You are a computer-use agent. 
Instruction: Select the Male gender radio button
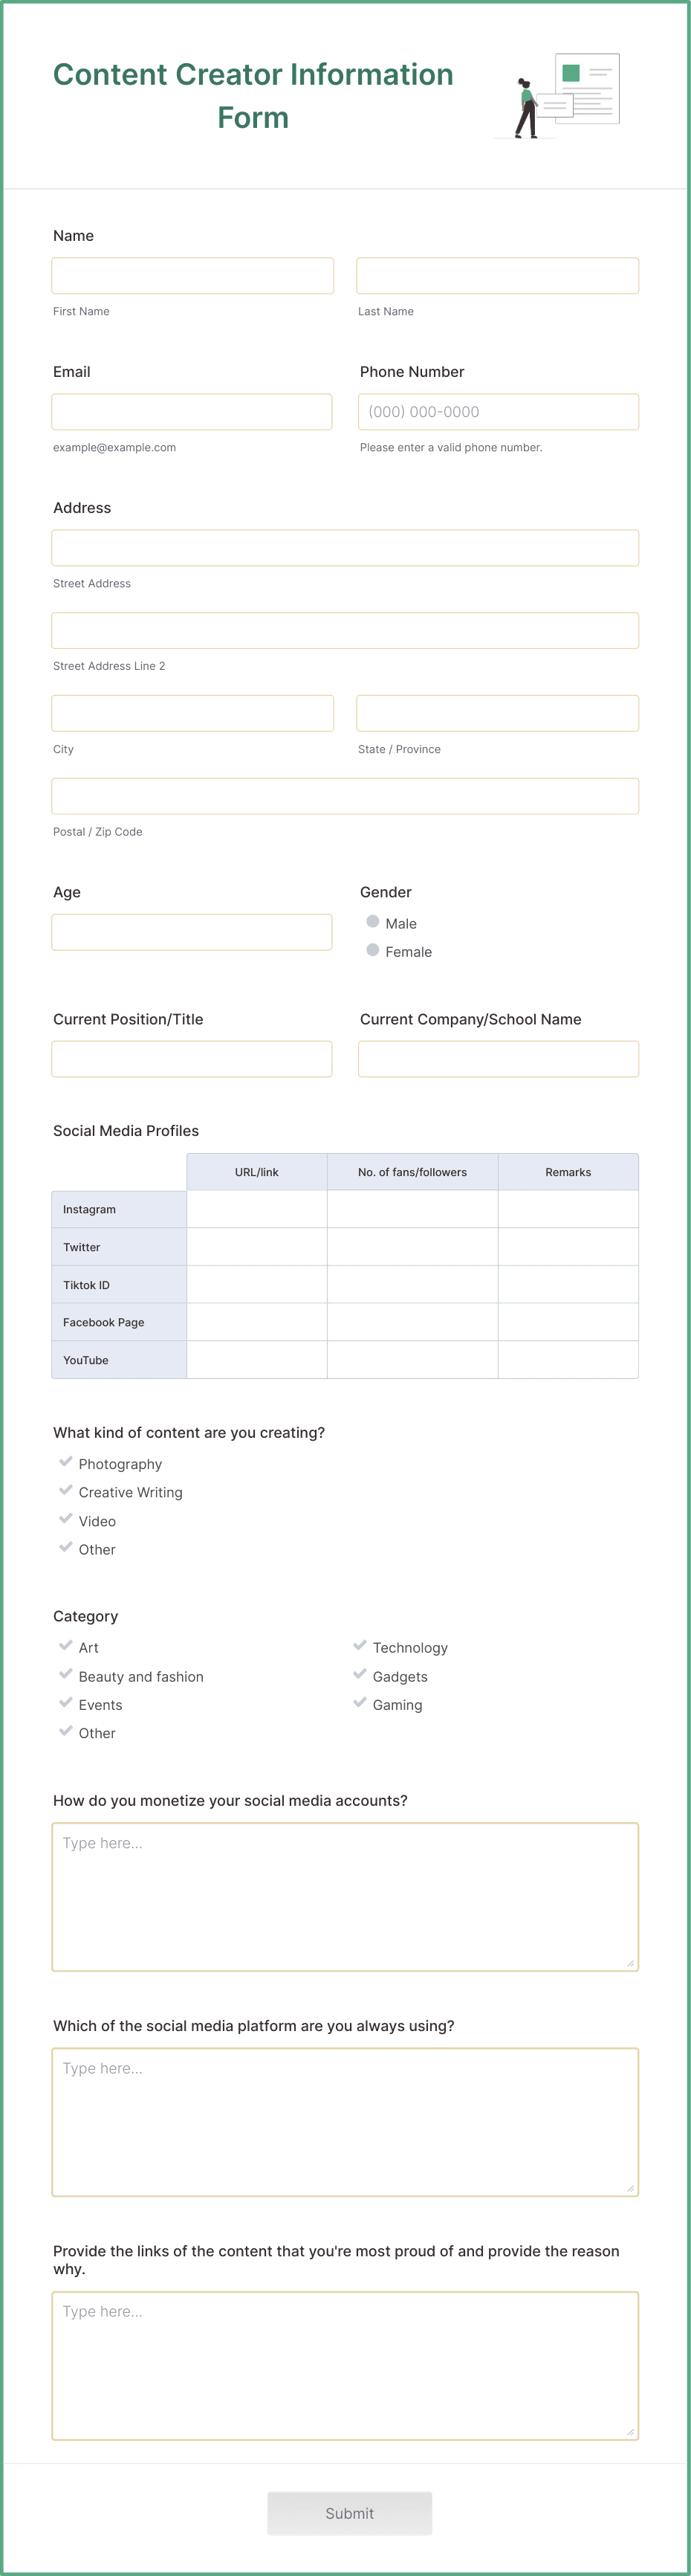coord(372,921)
